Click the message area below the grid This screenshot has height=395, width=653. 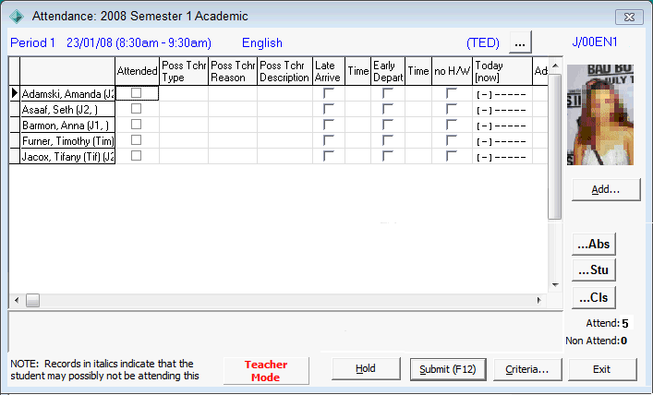coord(285,331)
